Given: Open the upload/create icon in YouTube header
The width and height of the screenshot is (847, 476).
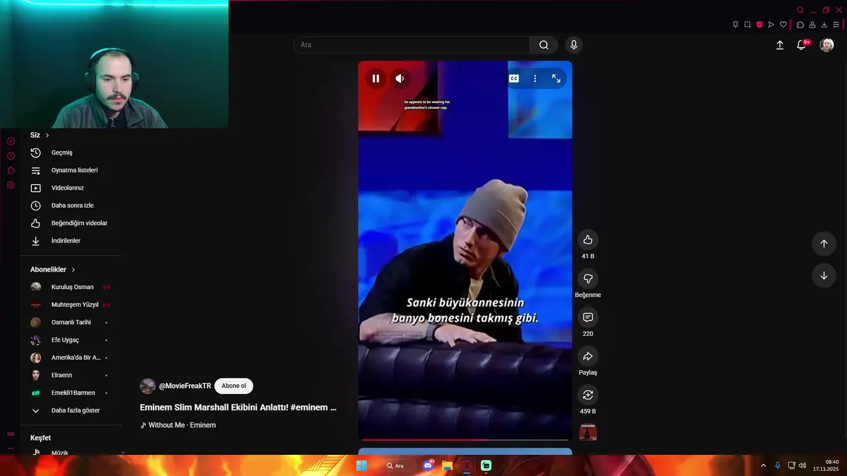Looking at the screenshot, I should [x=780, y=45].
